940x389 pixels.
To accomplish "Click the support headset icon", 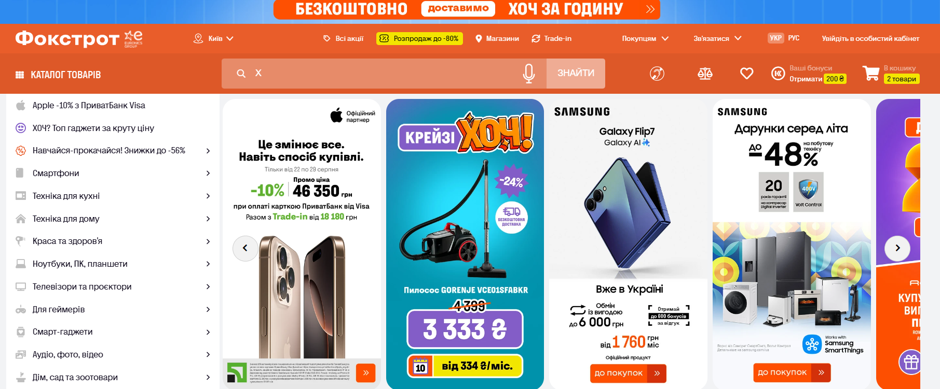I will pos(657,74).
